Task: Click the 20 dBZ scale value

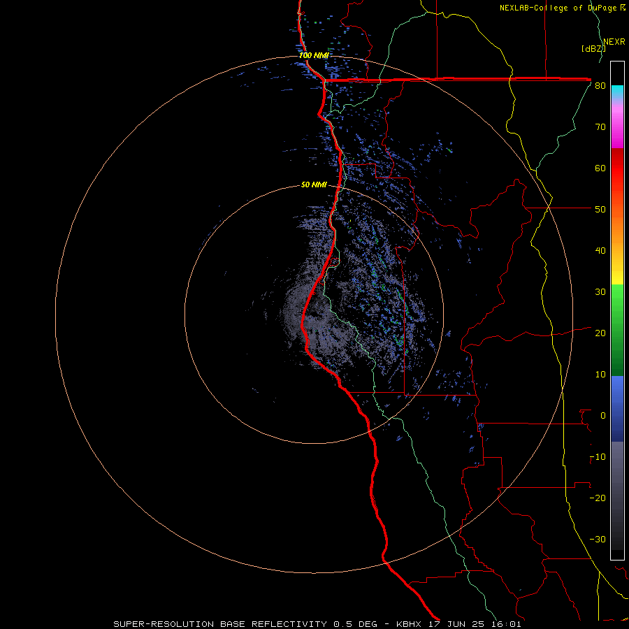Action: [x=600, y=333]
